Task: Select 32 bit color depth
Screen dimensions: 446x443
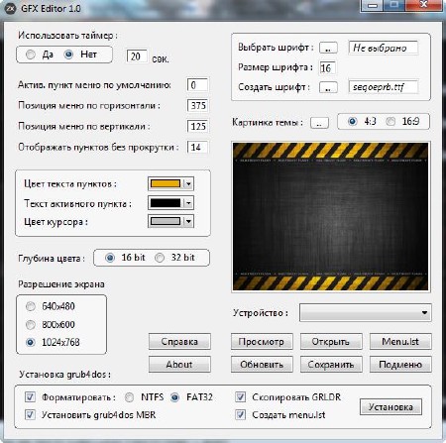Action: click(x=160, y=258)
